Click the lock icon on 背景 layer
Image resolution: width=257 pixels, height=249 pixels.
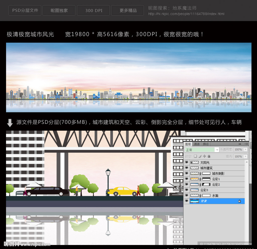[239, 201]
